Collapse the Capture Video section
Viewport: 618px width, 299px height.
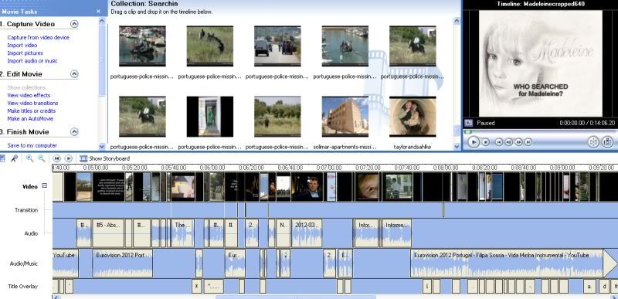(74, 24)
